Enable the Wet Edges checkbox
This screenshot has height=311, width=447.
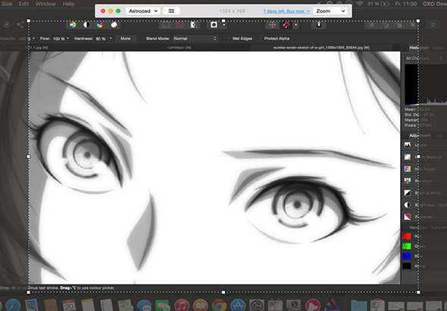pos(228,39)
